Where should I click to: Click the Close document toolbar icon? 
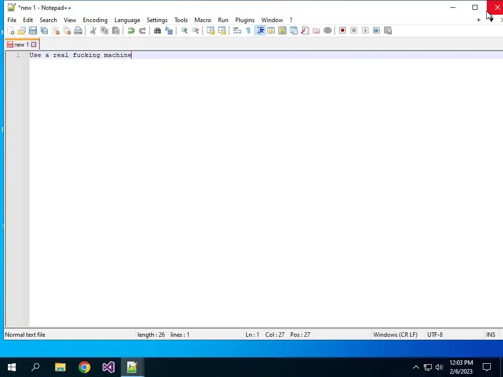(56, 30)
